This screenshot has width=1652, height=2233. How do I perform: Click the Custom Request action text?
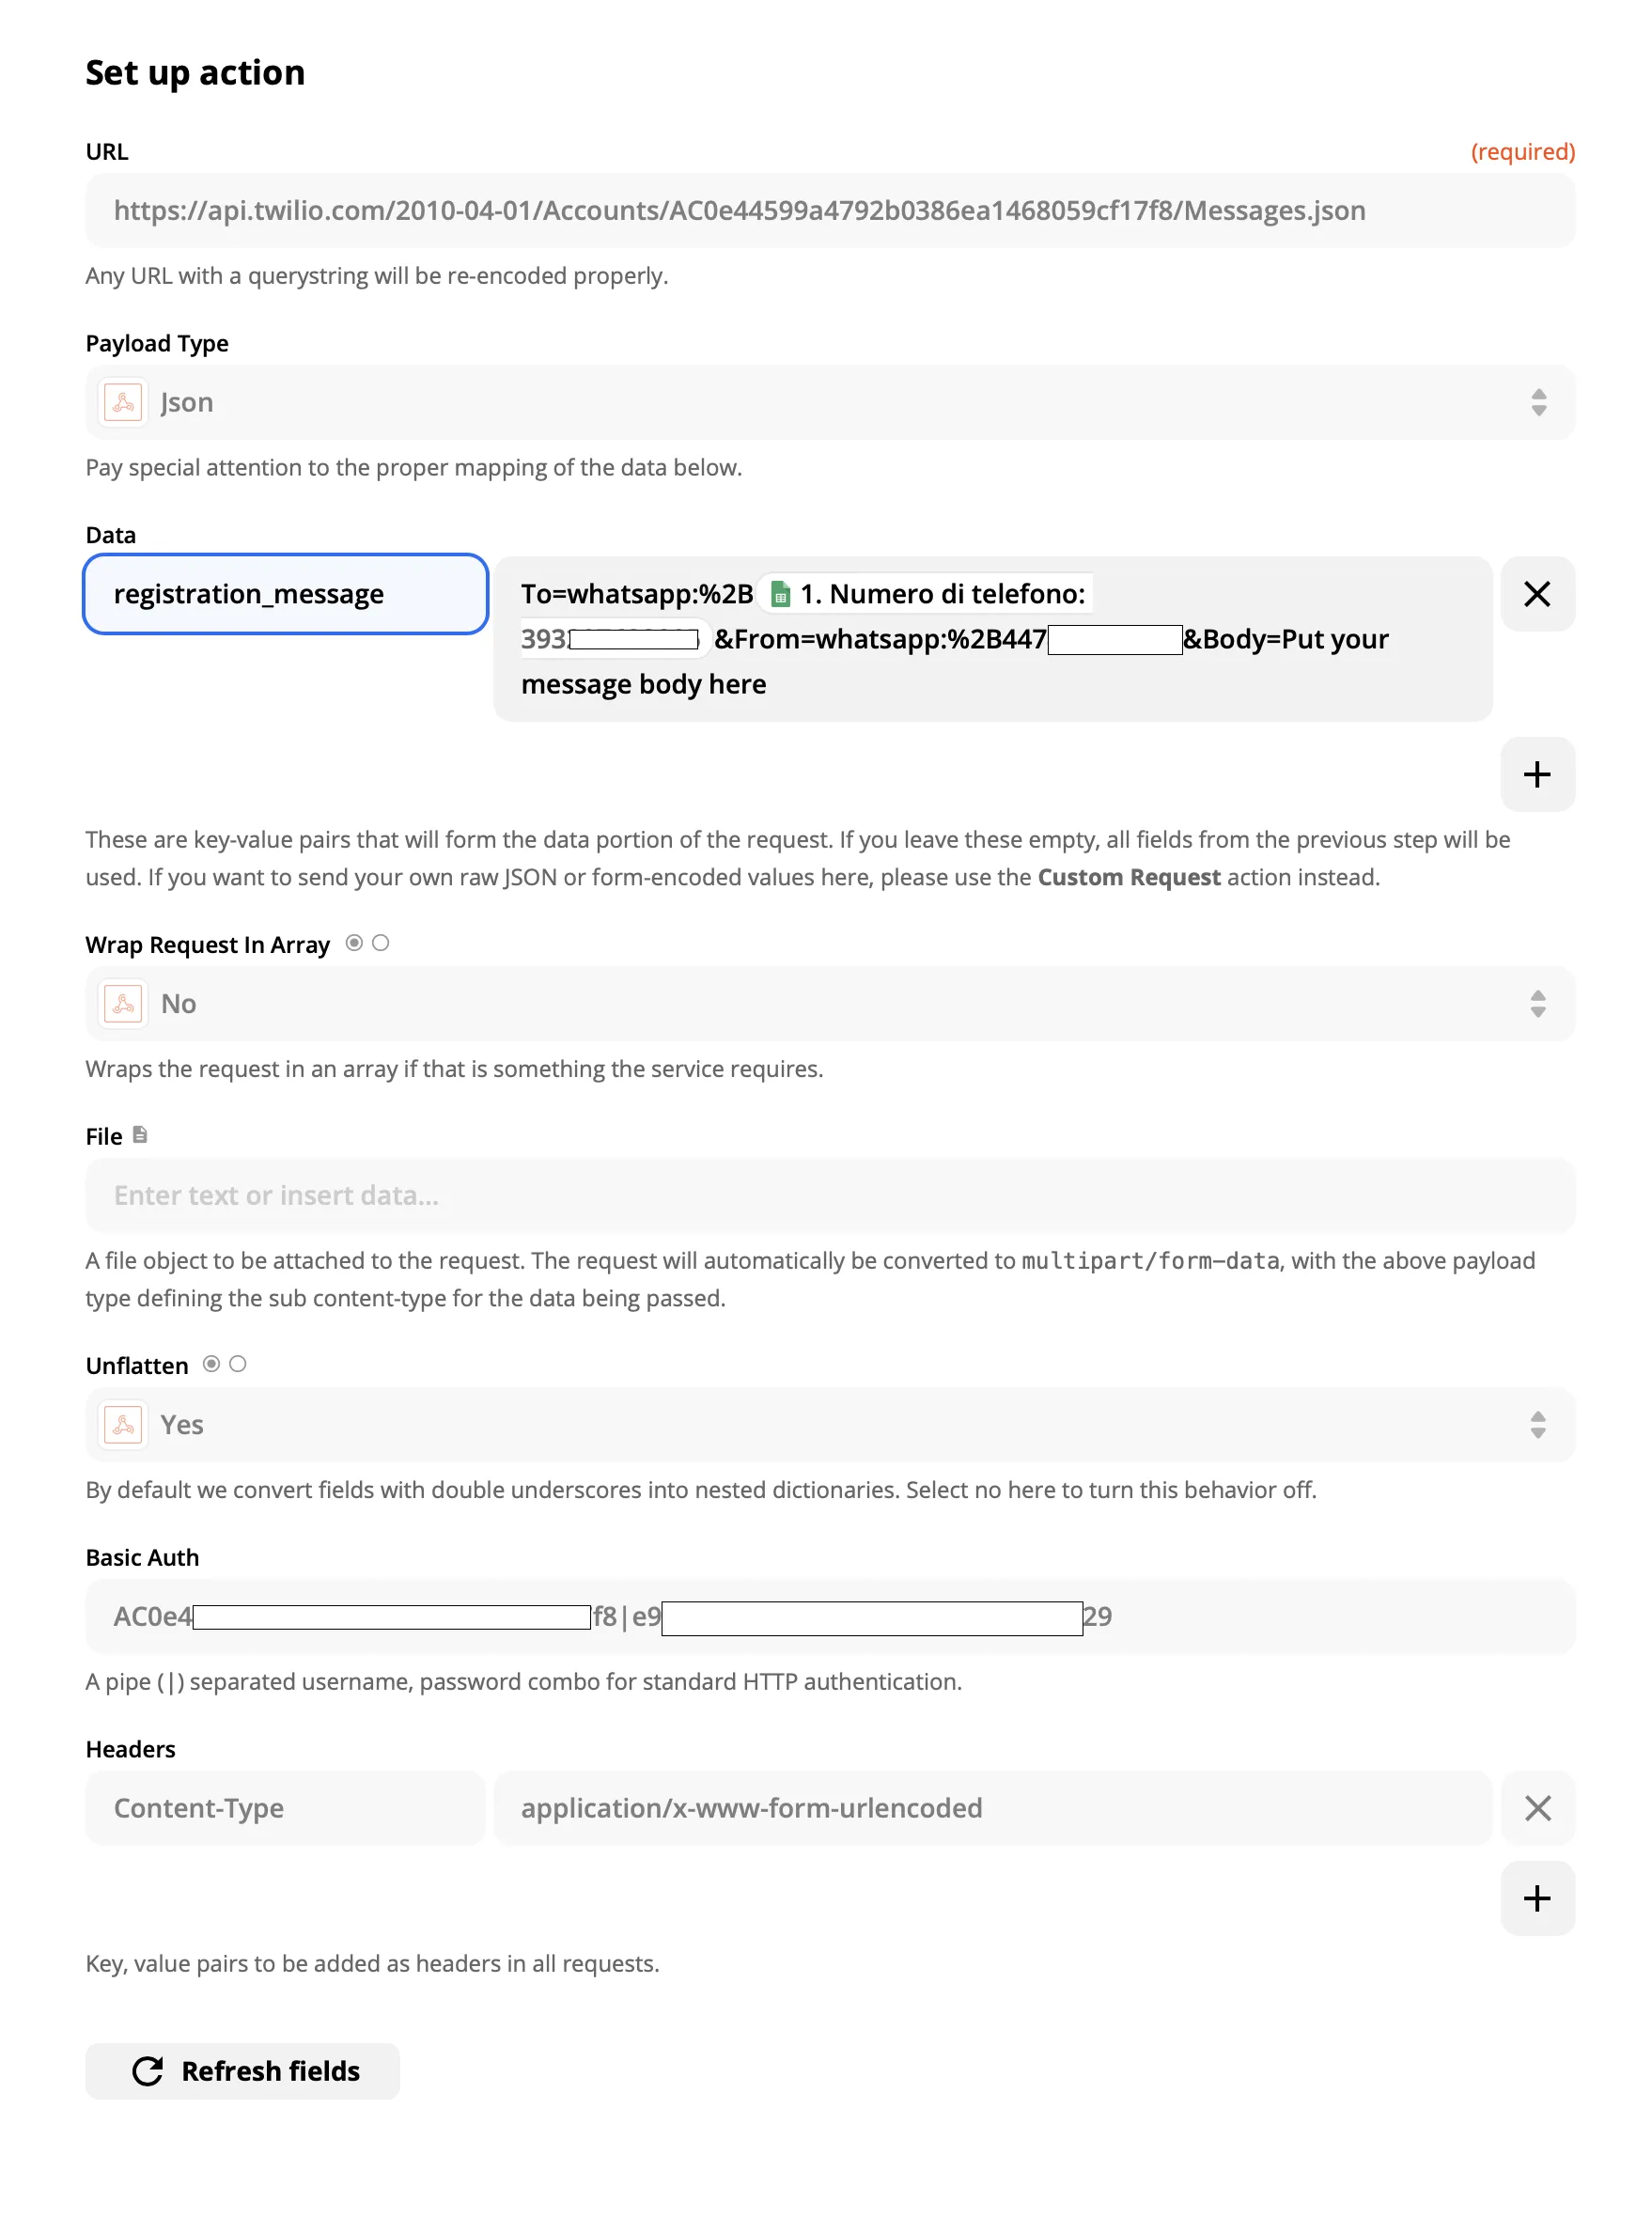1128,877
